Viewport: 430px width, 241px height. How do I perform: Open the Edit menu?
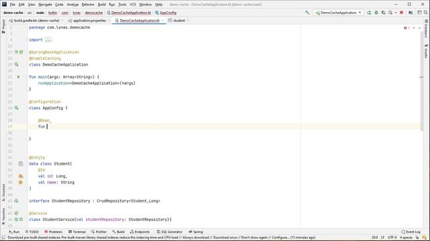coord(21,5)
